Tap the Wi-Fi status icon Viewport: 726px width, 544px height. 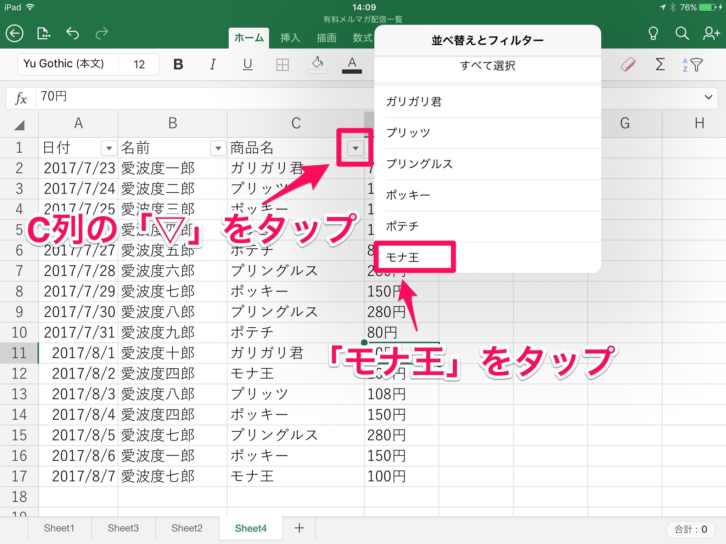(x=30, y=7)
